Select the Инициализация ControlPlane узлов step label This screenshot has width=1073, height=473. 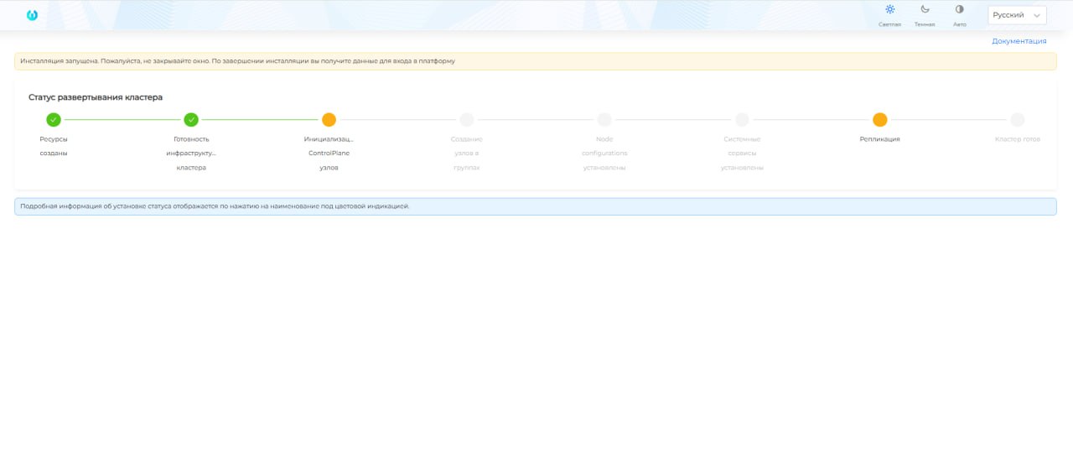pos(329,153)
